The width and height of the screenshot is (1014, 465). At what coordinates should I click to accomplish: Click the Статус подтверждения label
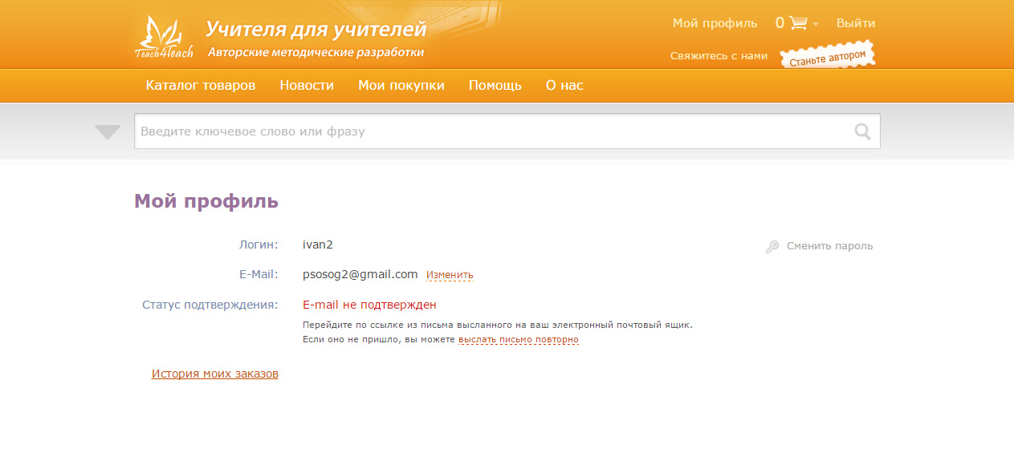point(210,305)
